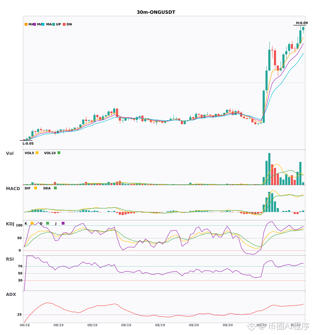Viewport: 312px width, 335px height.
Task: Toggle the yellow VOL5 legend swatch
Action: (37, 153)
